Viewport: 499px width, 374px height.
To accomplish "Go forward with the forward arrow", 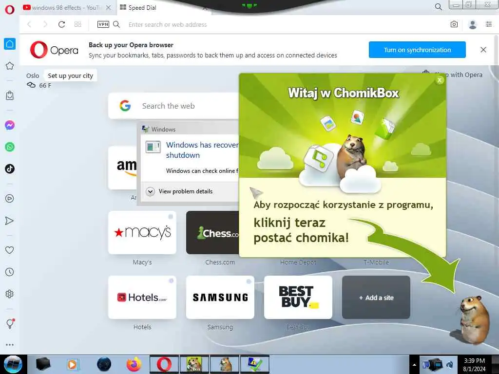I will click(45, 24).
